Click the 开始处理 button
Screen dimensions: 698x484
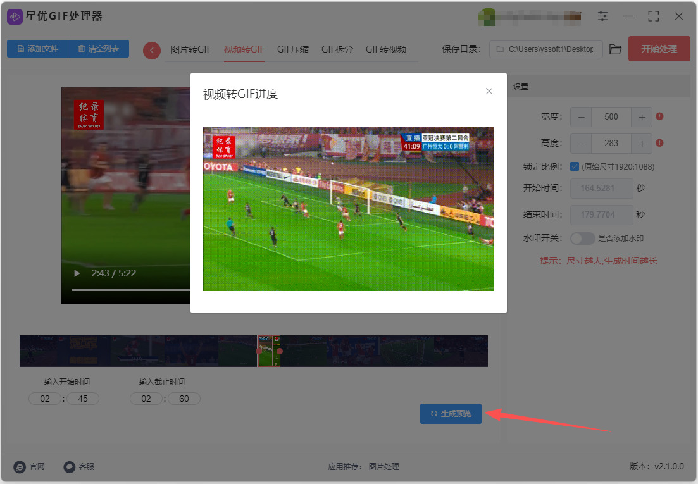click(x=659, y=49)
